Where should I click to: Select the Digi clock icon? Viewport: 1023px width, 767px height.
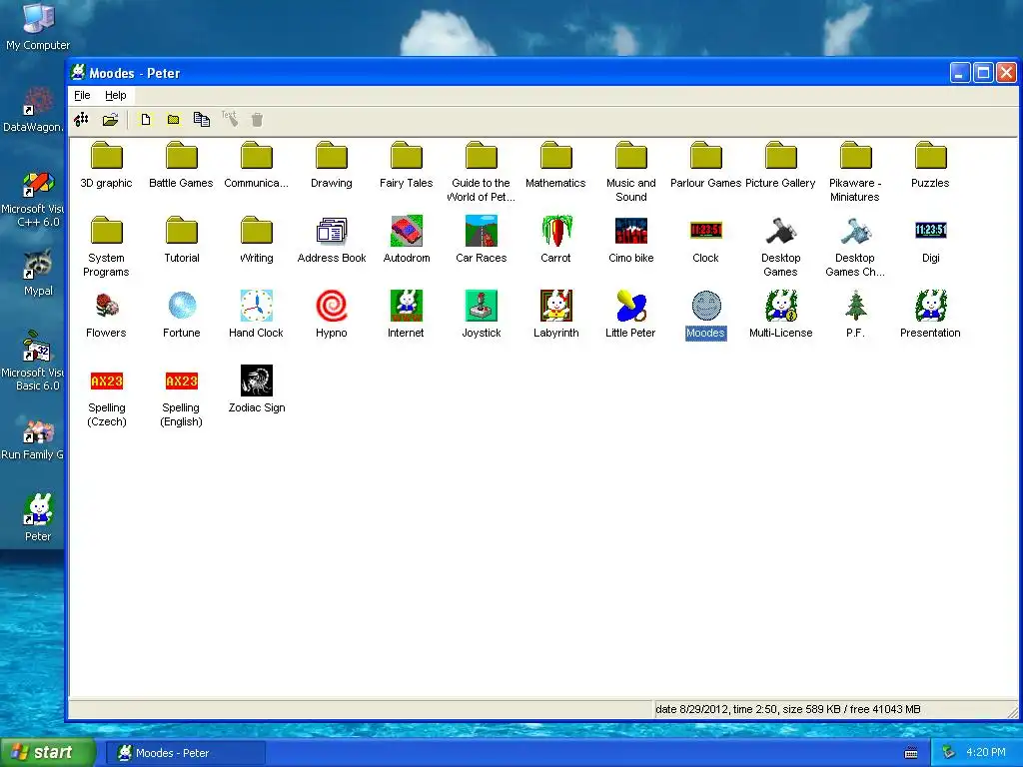(930, 231)
